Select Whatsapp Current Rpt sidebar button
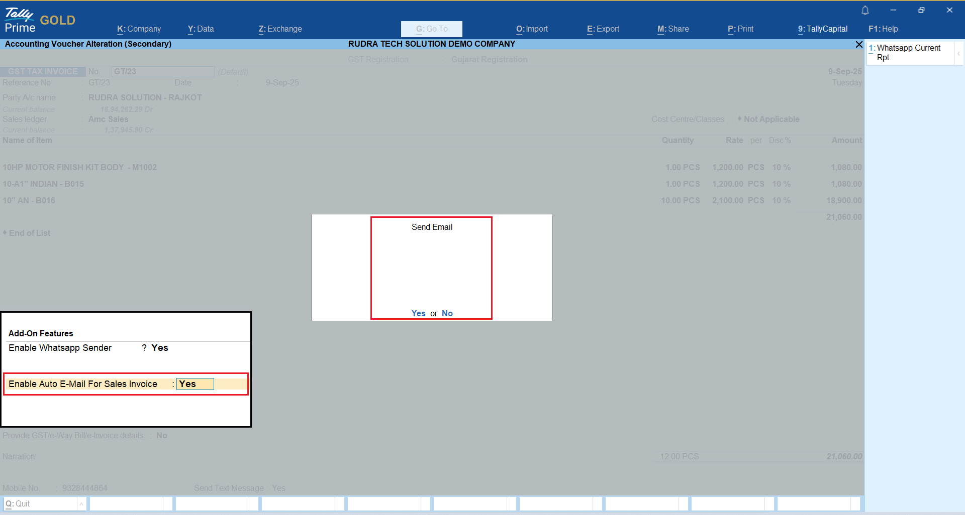Image resolution: width=965 pixels, height=515 pixels. point(909,53)
